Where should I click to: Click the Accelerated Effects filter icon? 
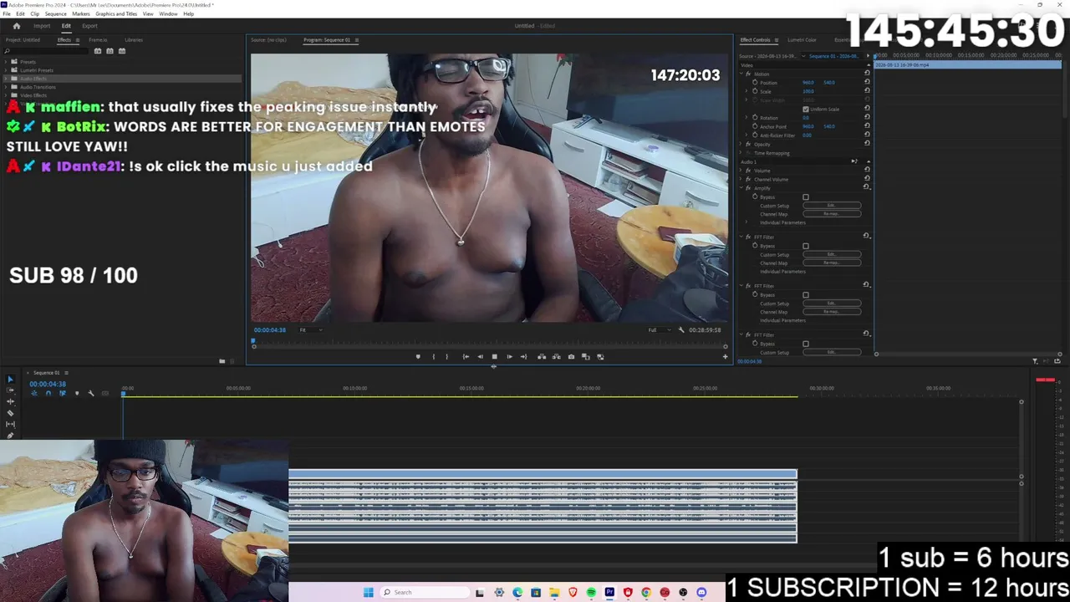pyautogui.click(x=98, y=51)
